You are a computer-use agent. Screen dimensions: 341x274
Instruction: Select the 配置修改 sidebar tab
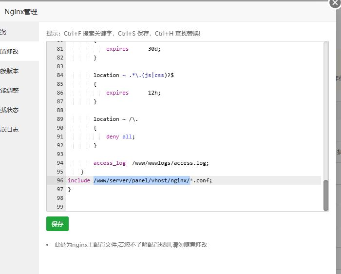pos(19,51)
